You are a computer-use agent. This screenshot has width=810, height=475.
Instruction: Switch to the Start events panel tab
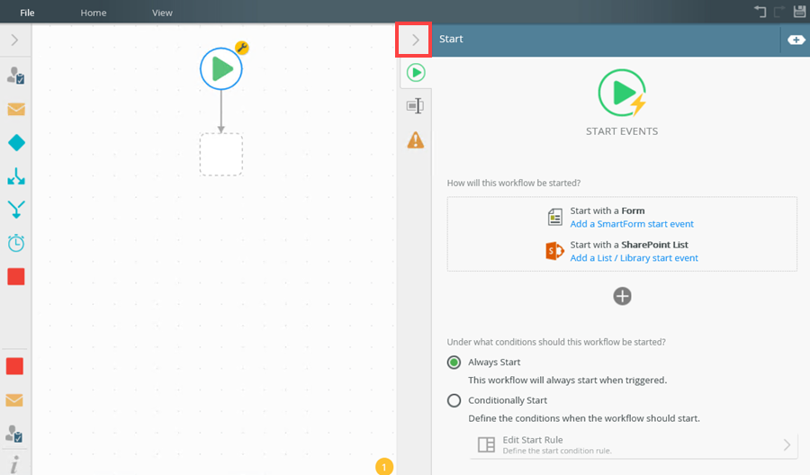[x=416, y=73]
